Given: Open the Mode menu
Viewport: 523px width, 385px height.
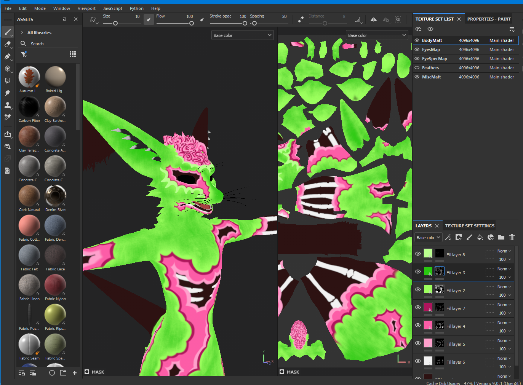Looking at the screenshot, I should 40,8.
